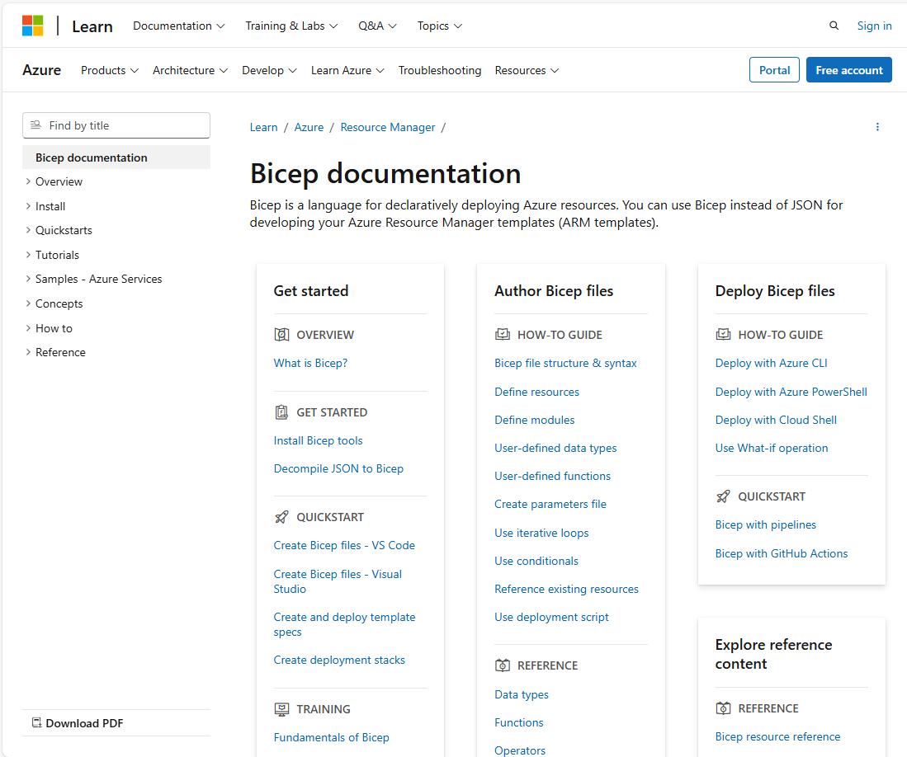Click the Microsoft logo
The image size is (907, 757).
32,25
